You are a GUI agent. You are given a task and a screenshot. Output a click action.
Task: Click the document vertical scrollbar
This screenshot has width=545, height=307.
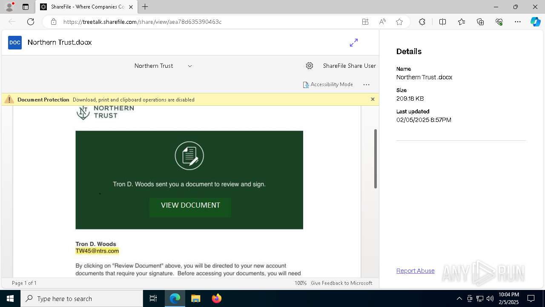376,159
